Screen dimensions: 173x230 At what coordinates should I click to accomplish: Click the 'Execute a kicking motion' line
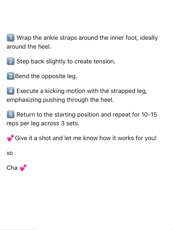(82, 91)
